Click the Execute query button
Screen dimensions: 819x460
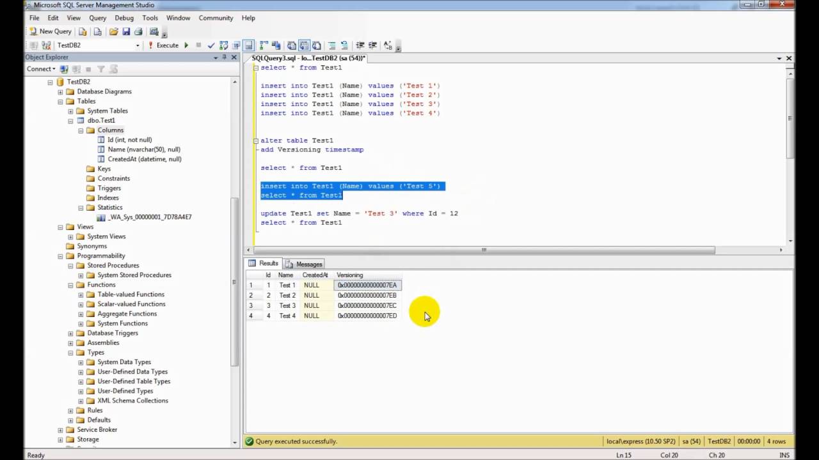click(x=163, y=45)
